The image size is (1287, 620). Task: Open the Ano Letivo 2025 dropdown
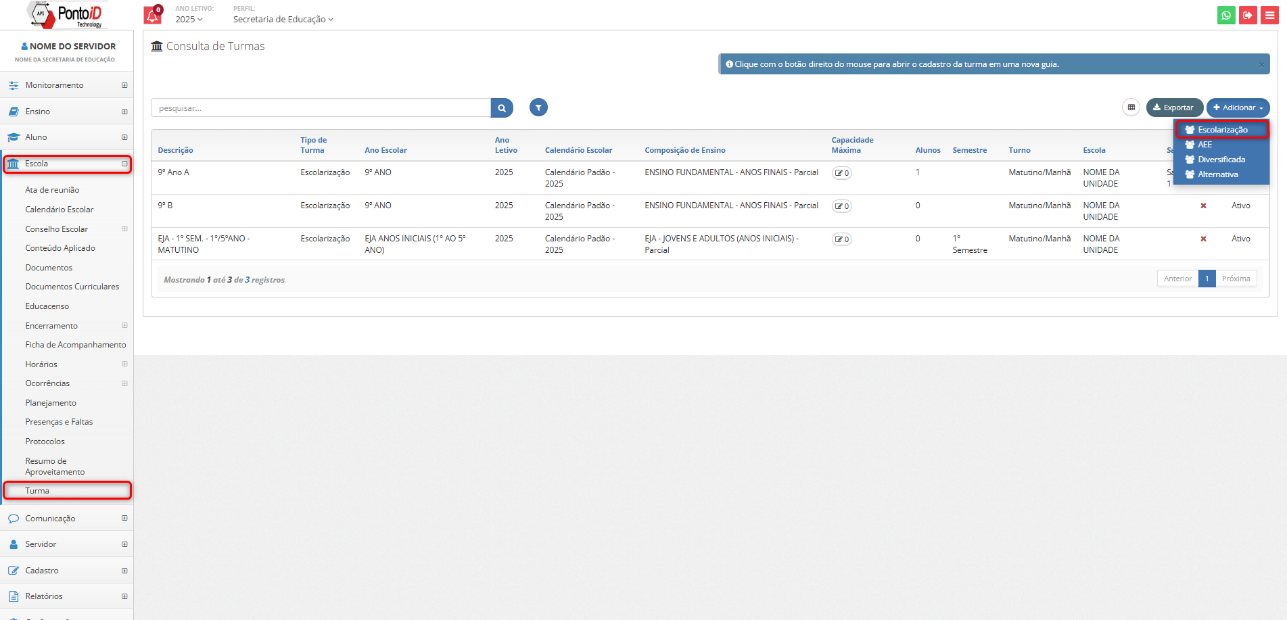coord(189,20)
